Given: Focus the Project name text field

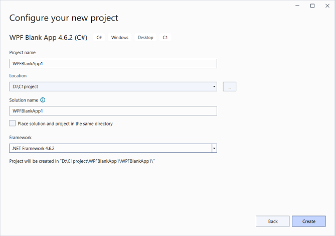Looking at the screenshot, I should point(113,63).
